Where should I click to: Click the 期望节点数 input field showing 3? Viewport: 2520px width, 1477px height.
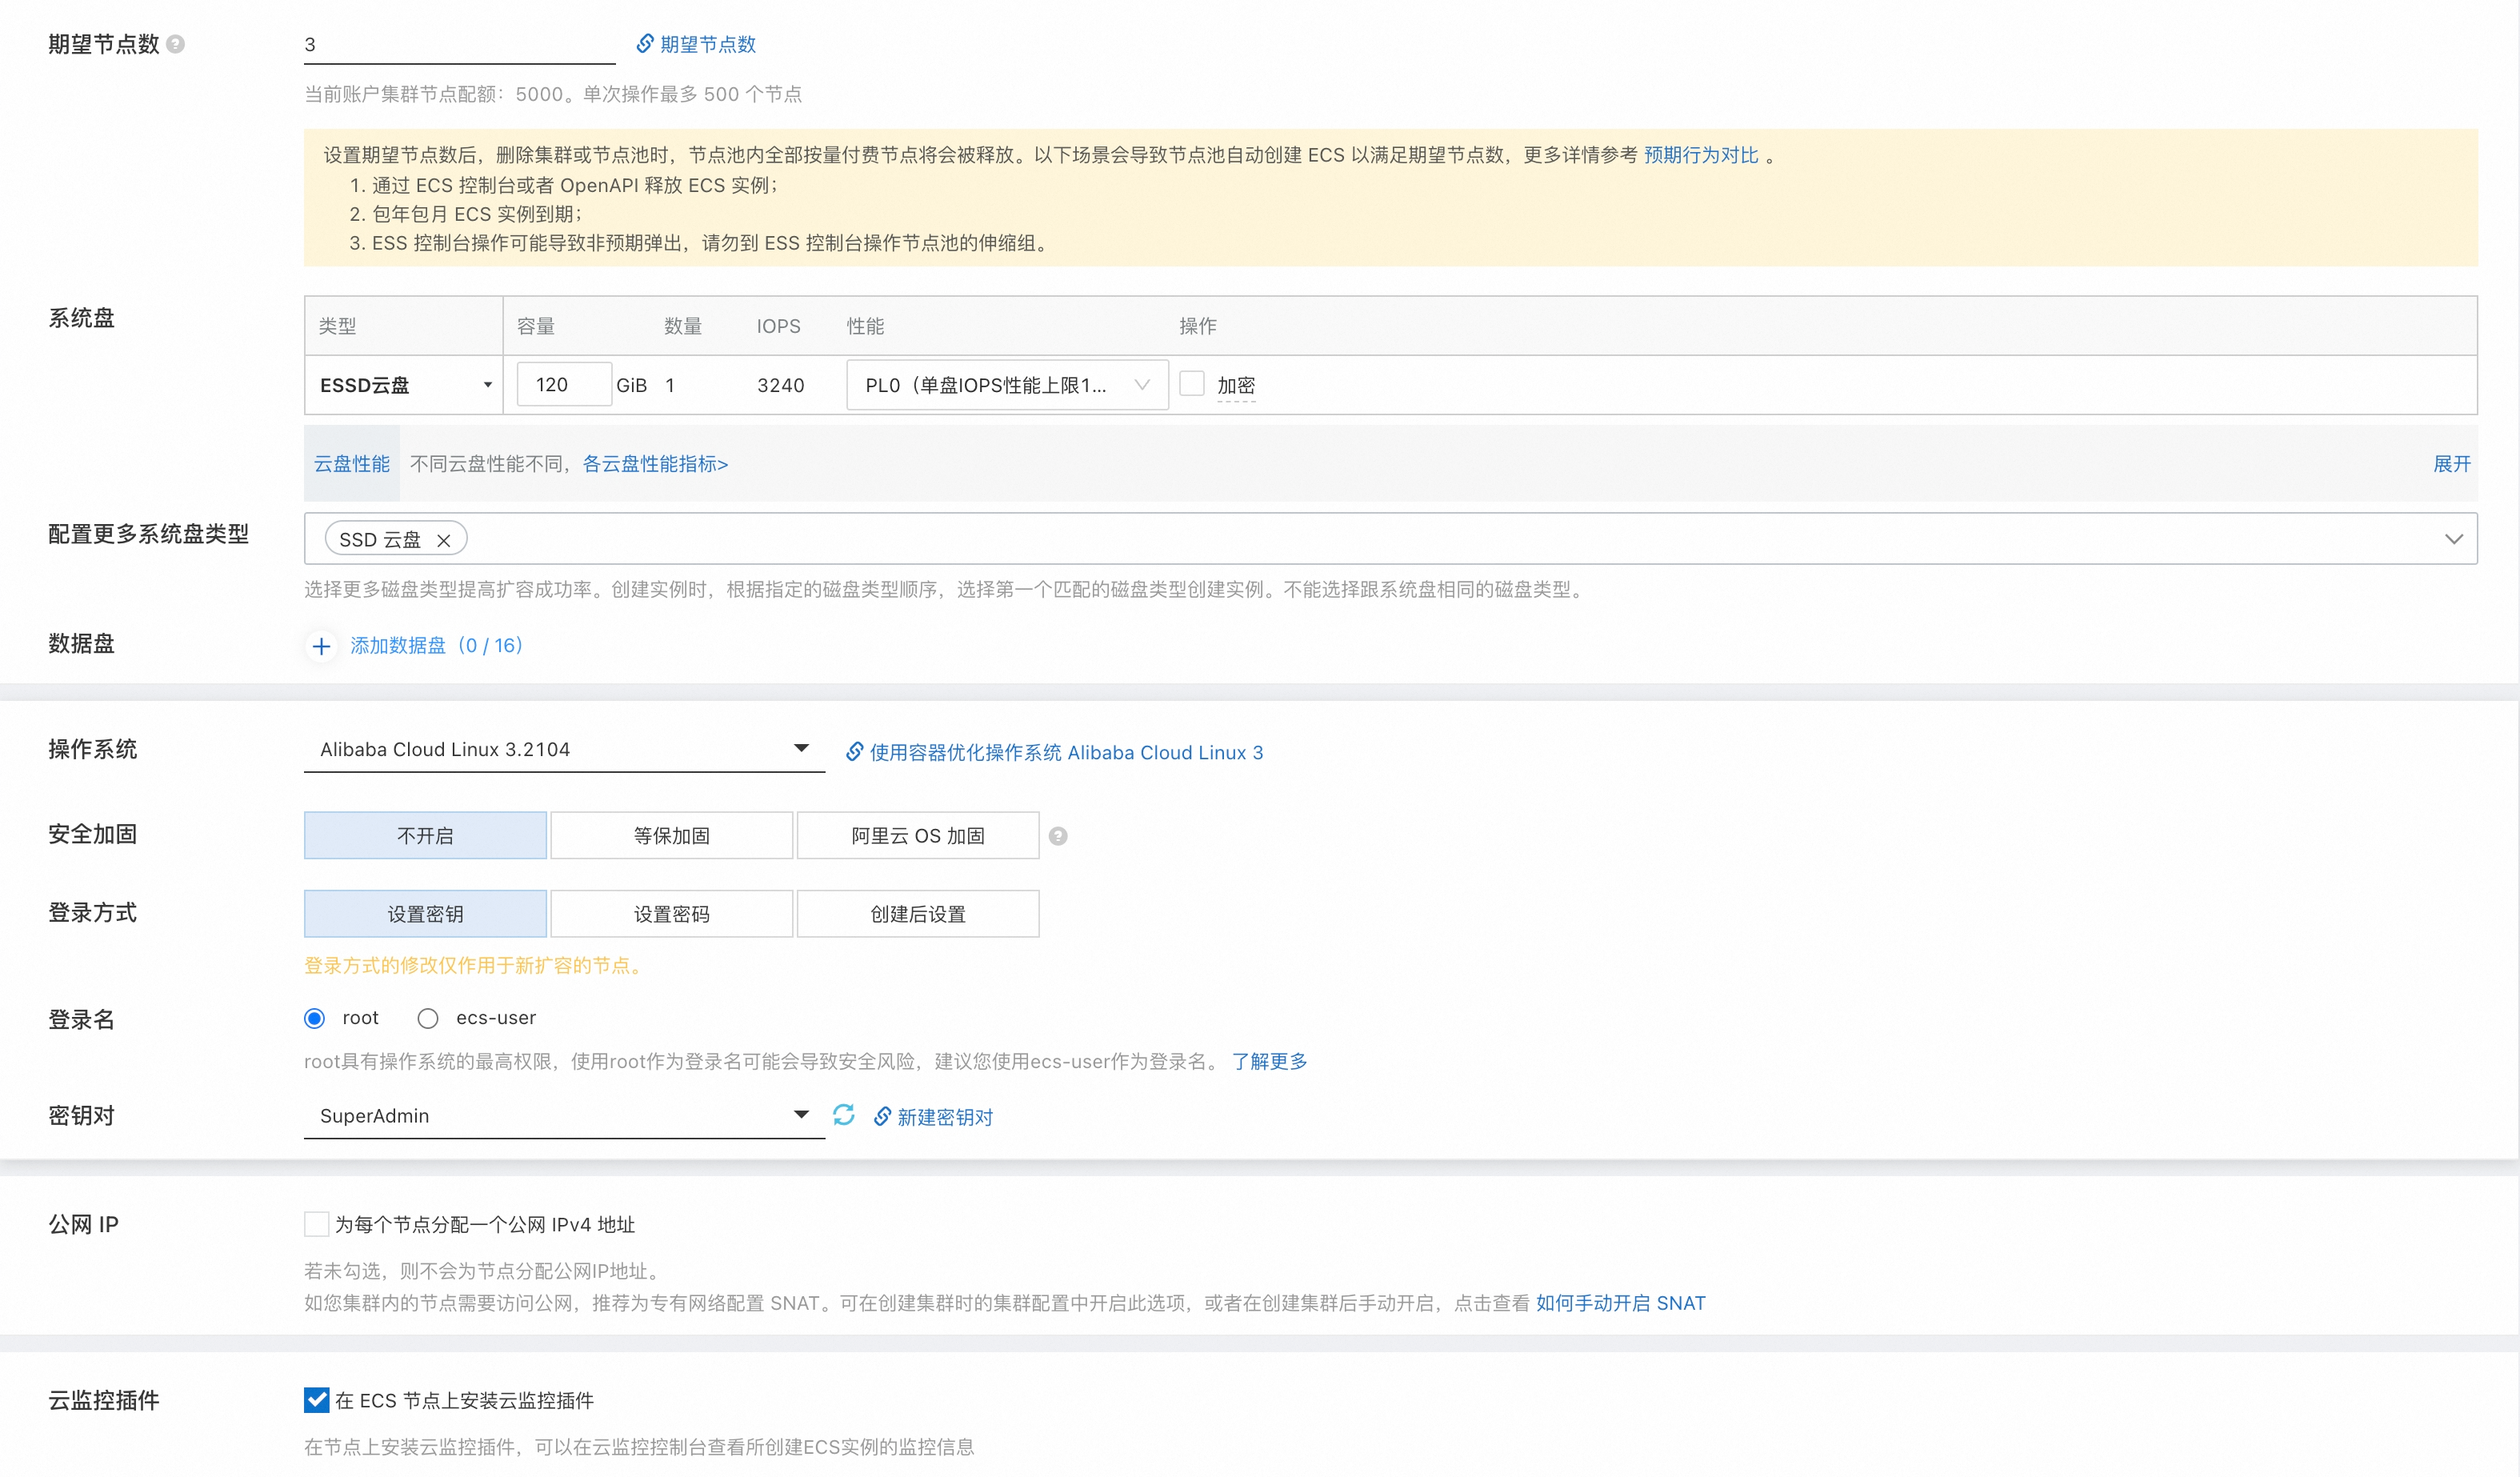[x=459, y=44]
